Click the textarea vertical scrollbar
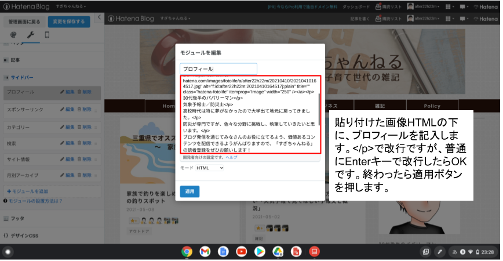This screenshot has height=261, width=503. coord(319,109)
